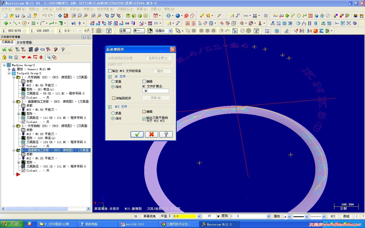Click the Print icon in toolbar

click(23, 16)
